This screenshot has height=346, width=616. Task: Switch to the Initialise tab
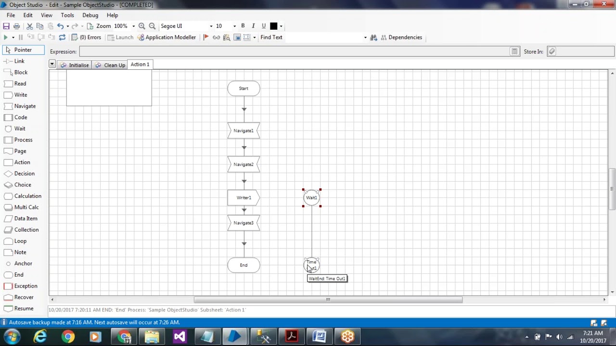click(75, 65)
